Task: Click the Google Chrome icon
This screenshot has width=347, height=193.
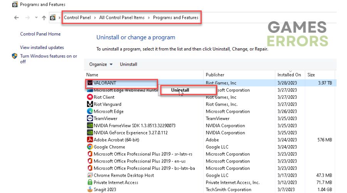Action: [90, 147]
